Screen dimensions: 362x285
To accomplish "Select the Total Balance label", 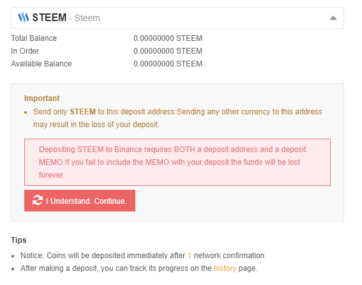I will coord(34,38).
